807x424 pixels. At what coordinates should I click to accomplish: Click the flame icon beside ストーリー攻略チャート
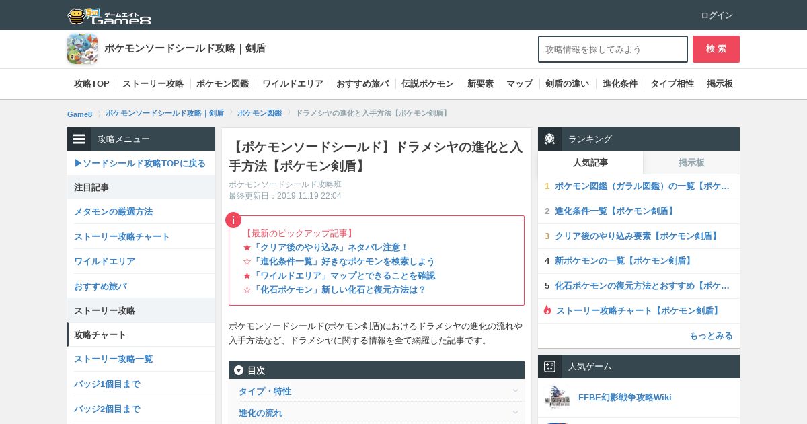pyautogui.click(x=547, y=310)
